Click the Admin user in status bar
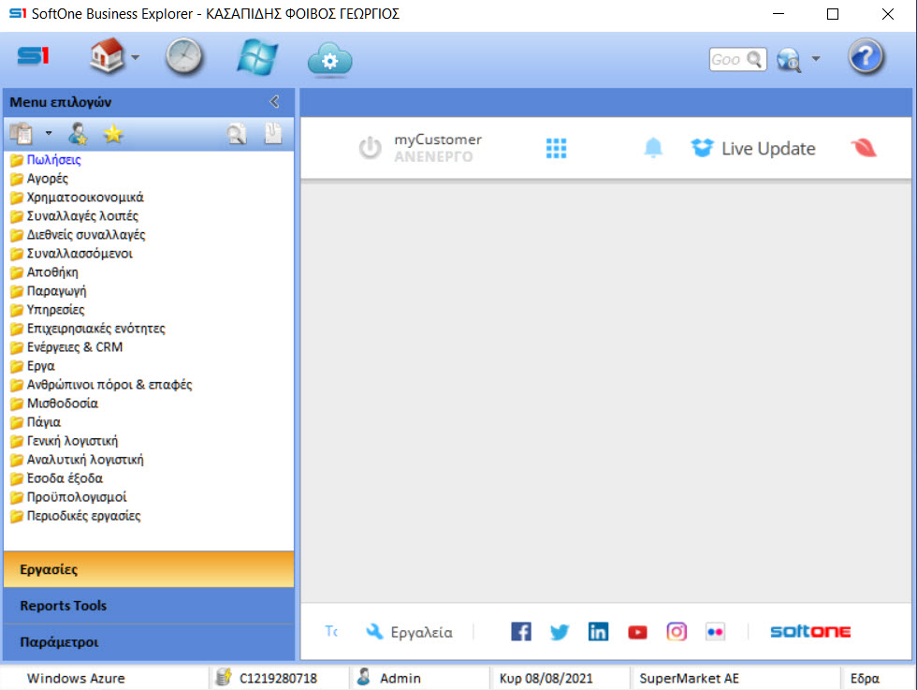Image resolution: width=917 pixels, height=690 pixels. tap(400, 678)
